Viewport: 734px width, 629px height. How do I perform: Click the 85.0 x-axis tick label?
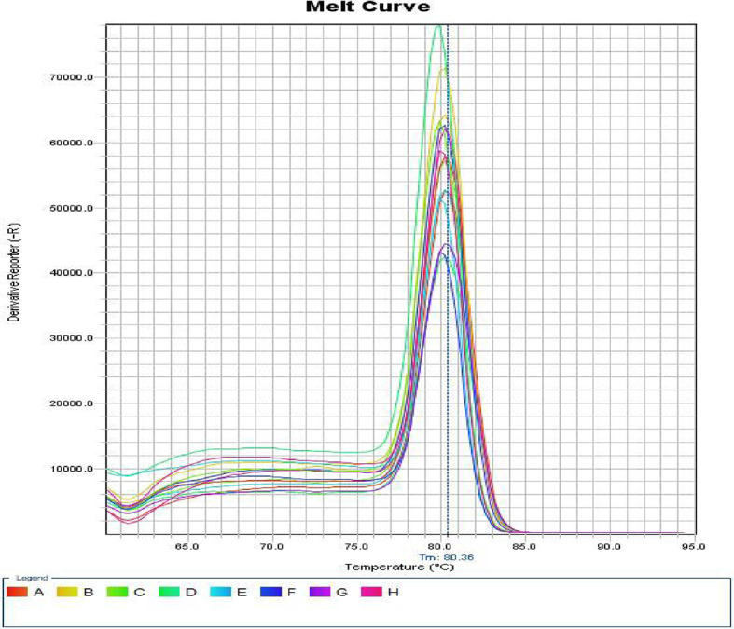point(525,546)
